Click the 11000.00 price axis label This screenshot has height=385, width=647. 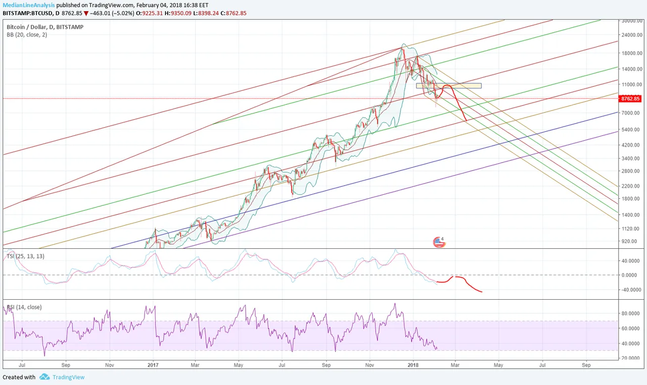[x=632, y=84]
